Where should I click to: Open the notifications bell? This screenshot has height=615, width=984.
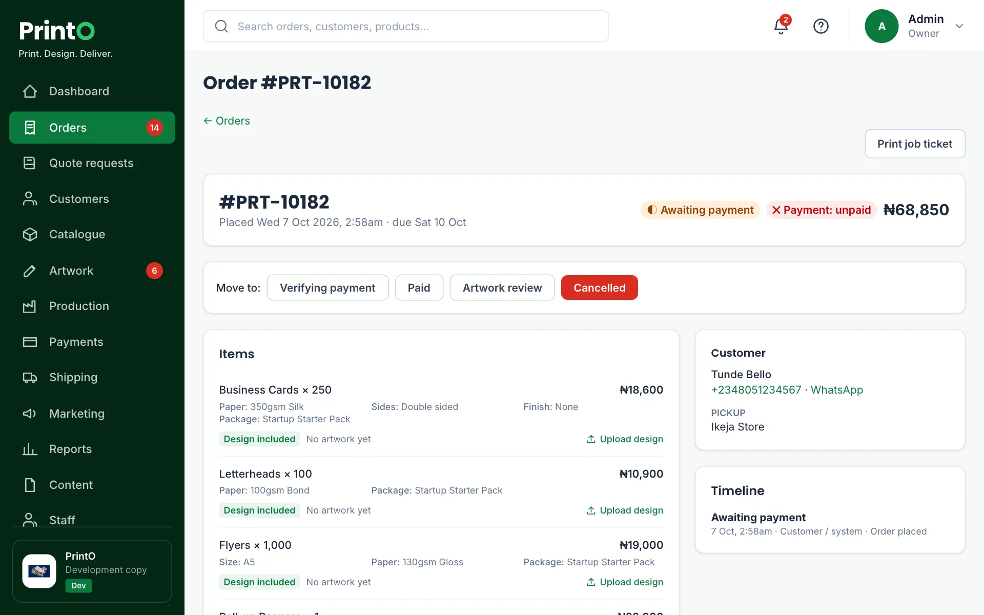pyautogui.click(x=781, y=26)
